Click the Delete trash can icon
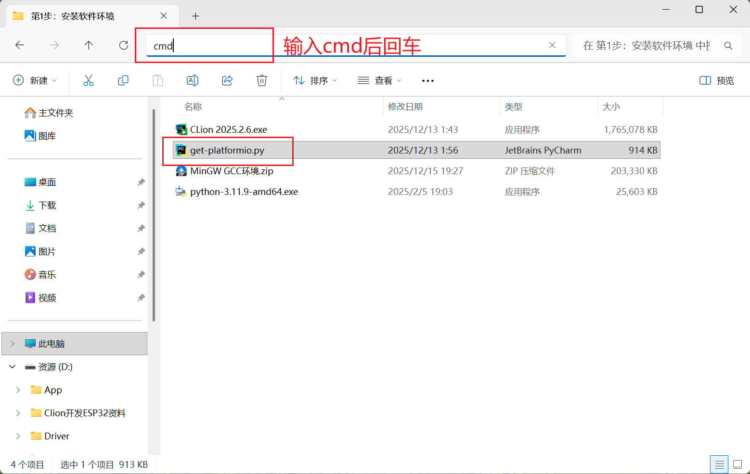750x474 pixels. pyautogui.click(x=262, y=80)
